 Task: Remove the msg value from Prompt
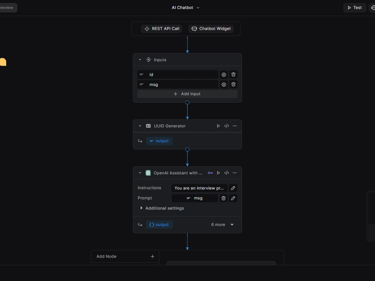pyautogui.click(x=223, y=198)
